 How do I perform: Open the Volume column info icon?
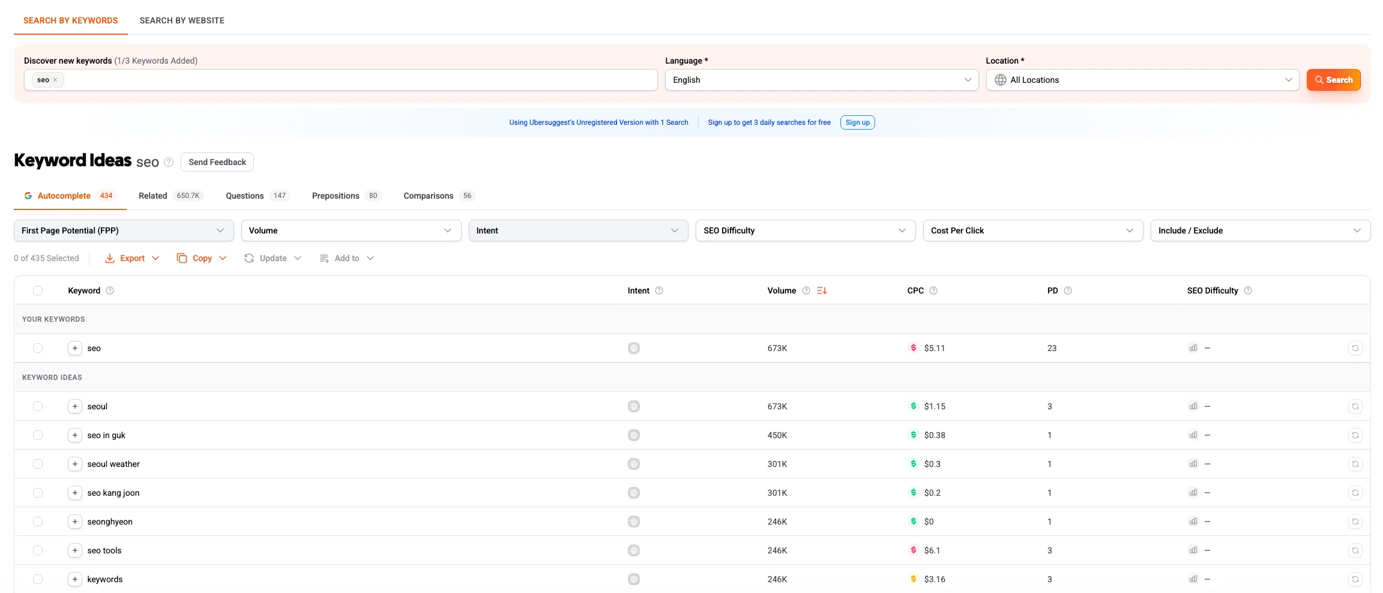point(806,290)
